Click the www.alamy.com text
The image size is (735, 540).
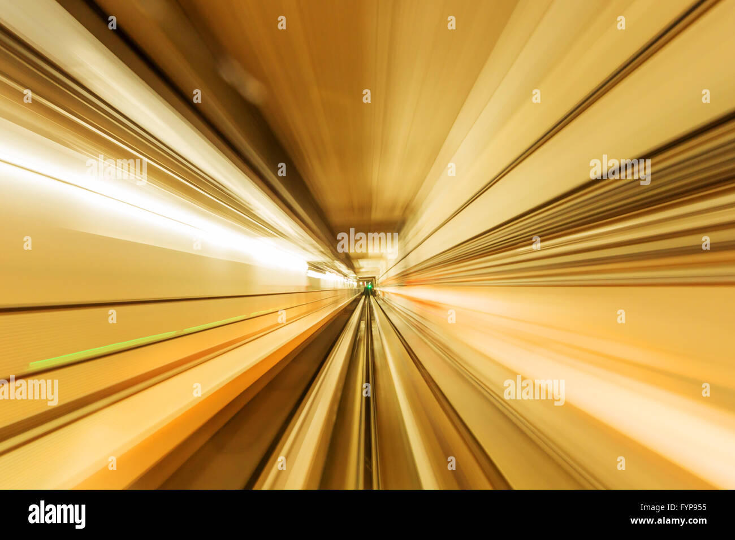coord(668,520)
